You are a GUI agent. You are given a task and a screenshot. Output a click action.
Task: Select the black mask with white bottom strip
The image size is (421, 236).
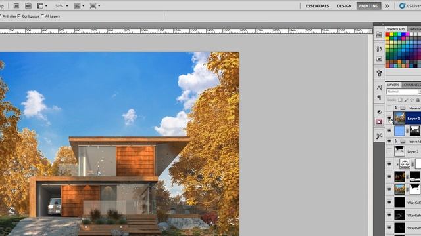pos(415,176)
